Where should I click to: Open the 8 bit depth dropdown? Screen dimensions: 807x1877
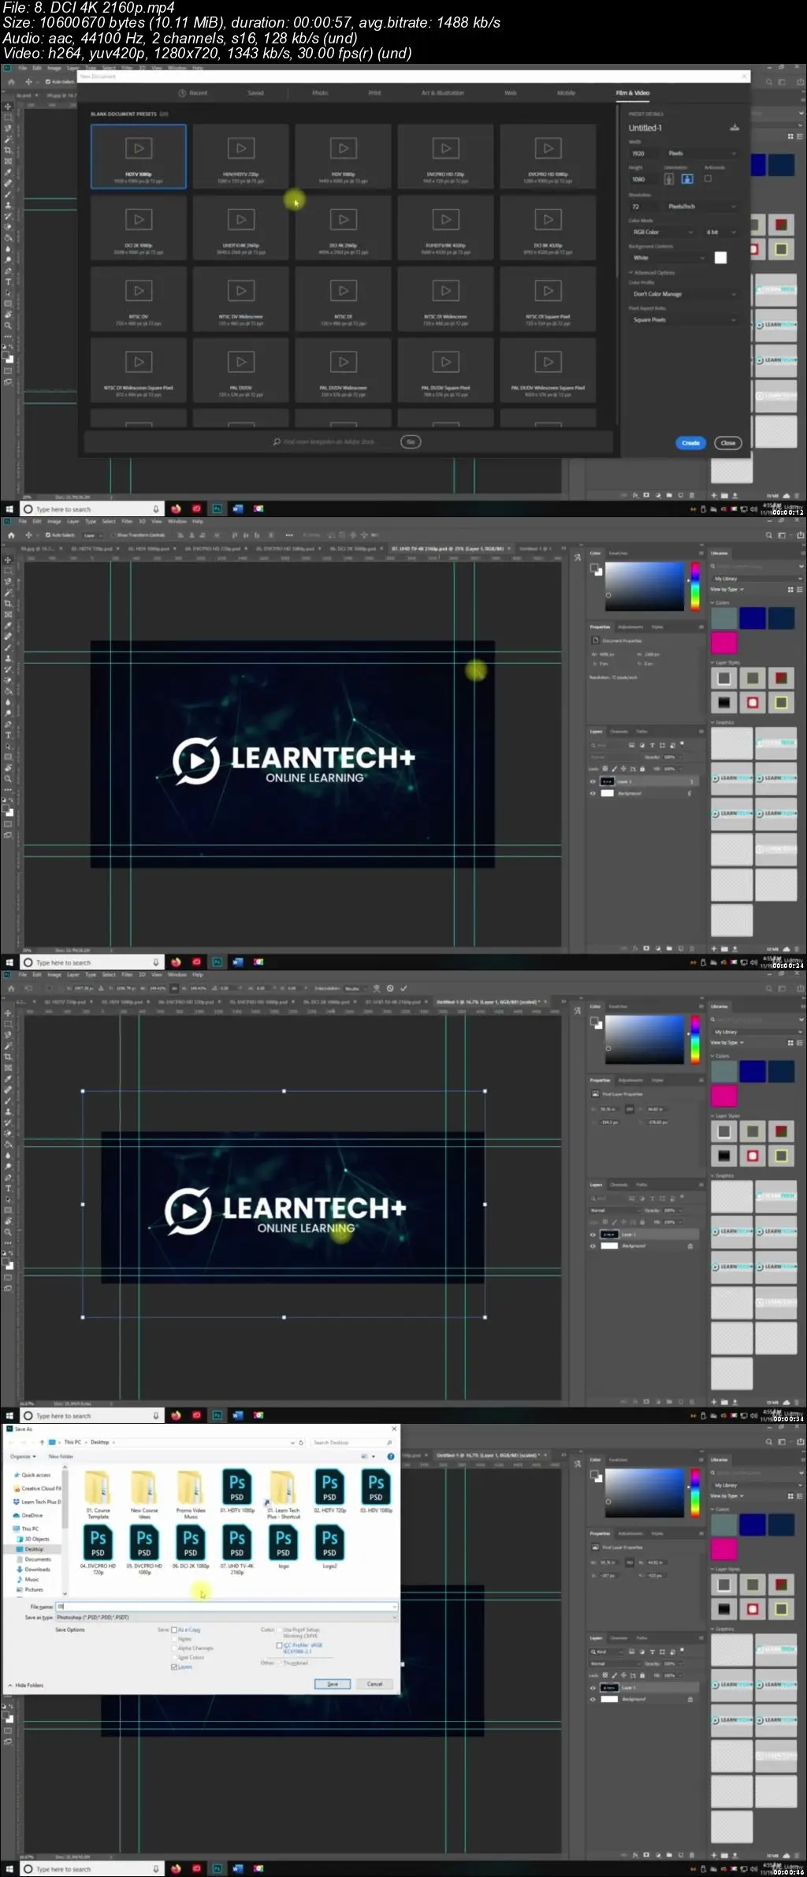pyautogui.click(x=721, y=233)
